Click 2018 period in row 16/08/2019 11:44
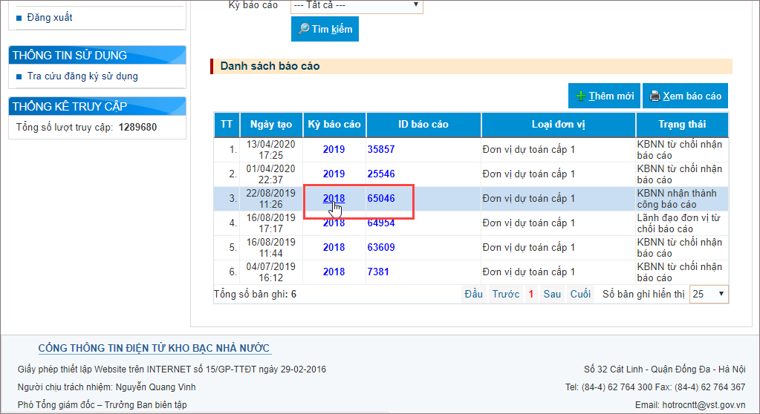 334,247
